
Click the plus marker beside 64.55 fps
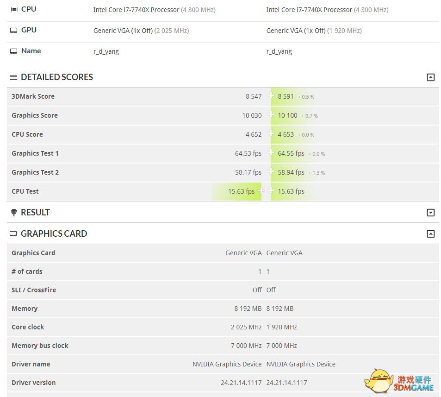[x=271, y=152]
